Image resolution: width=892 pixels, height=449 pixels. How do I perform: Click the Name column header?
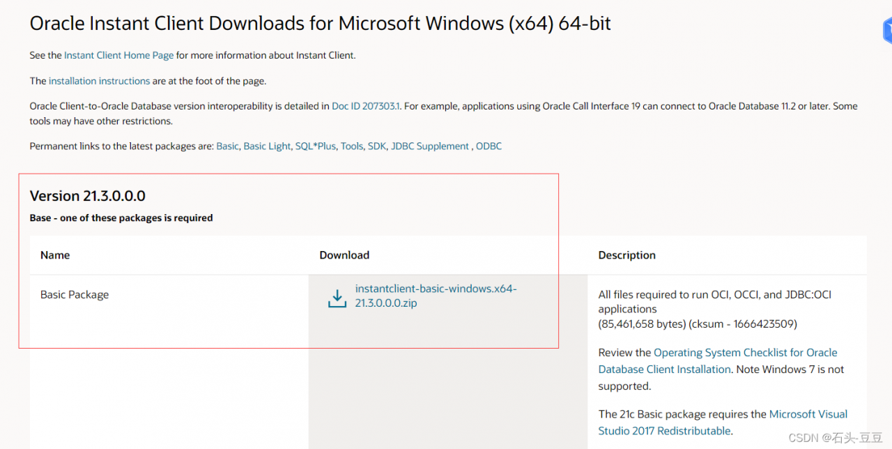[x=55, y=255]
